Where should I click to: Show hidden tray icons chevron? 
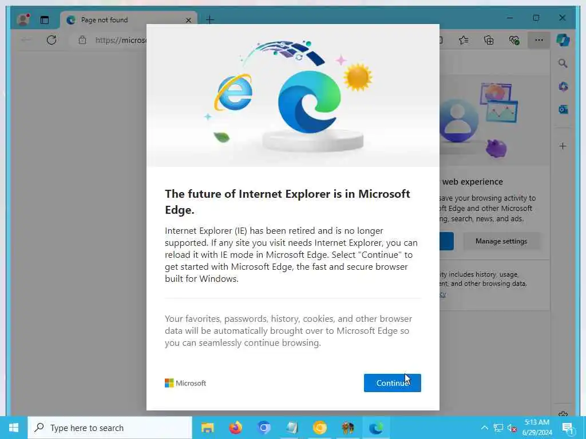(x=484, y=428)
